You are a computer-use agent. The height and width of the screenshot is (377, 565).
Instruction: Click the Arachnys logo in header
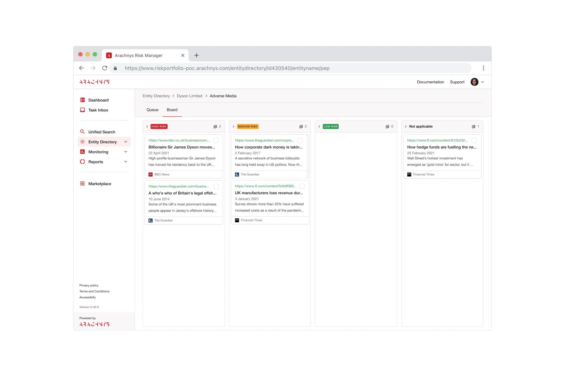(x=94, y=82)
